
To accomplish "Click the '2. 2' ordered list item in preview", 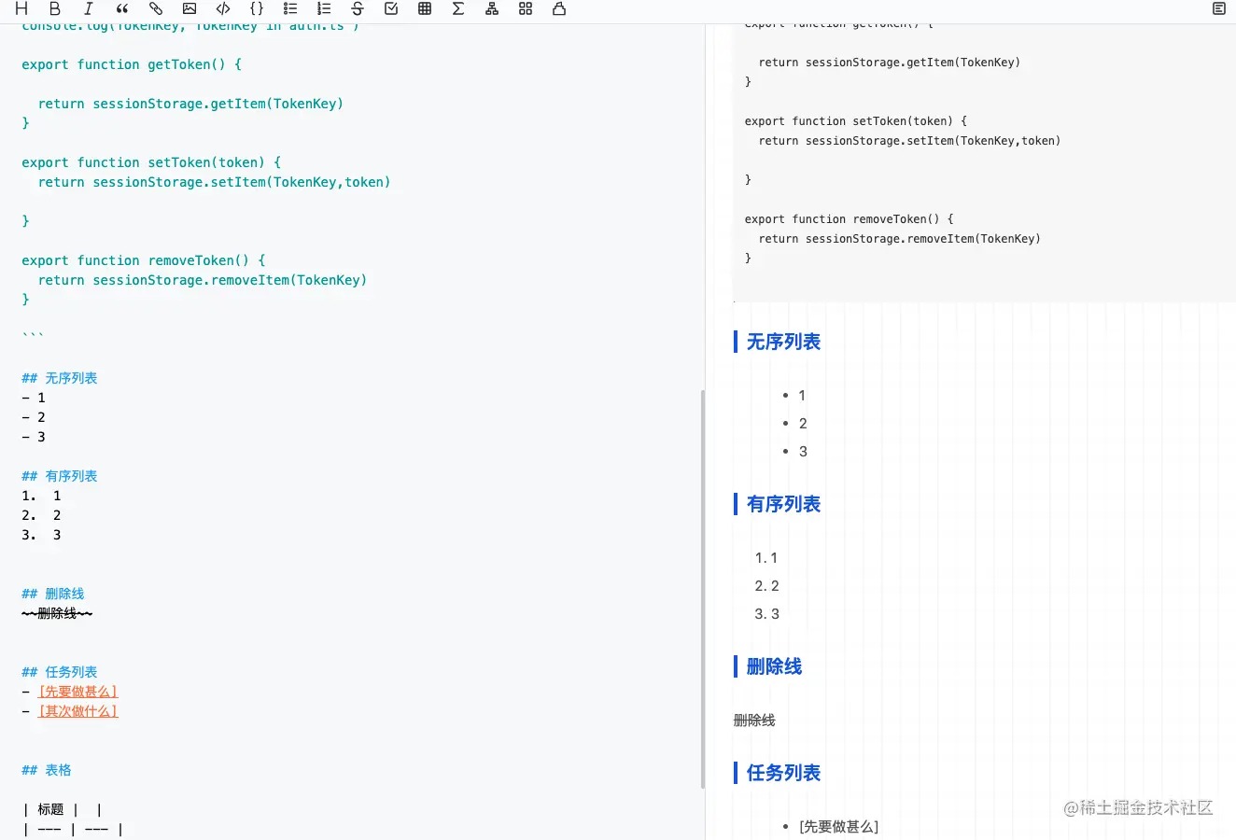I will 767,586.
